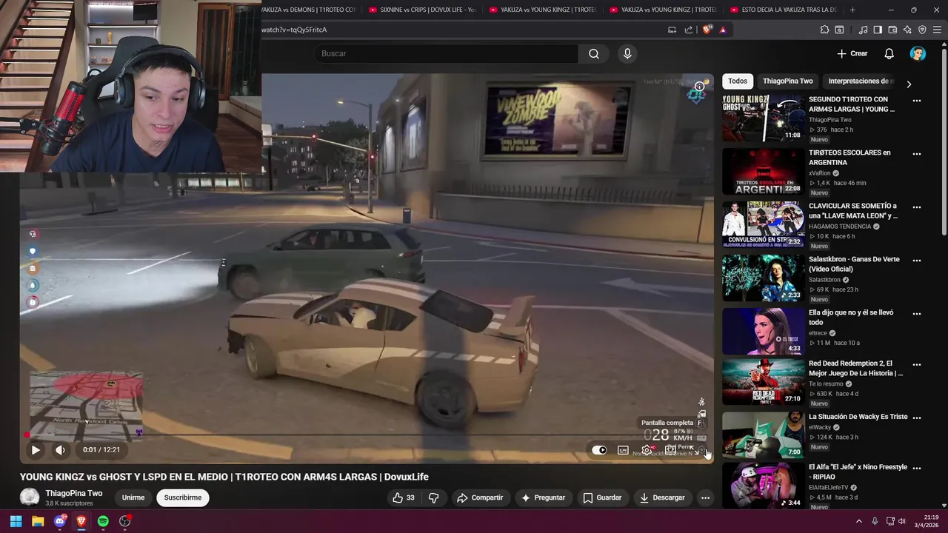
Task: Open options for CLAVICULAR SE SOMETIÓ video
Action: click(917, 207)
